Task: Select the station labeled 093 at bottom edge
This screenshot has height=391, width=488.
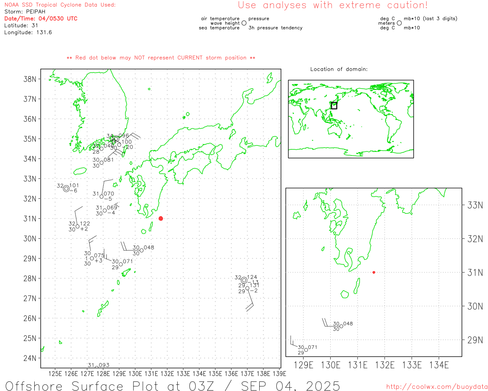Action: [x=97, y=367]
